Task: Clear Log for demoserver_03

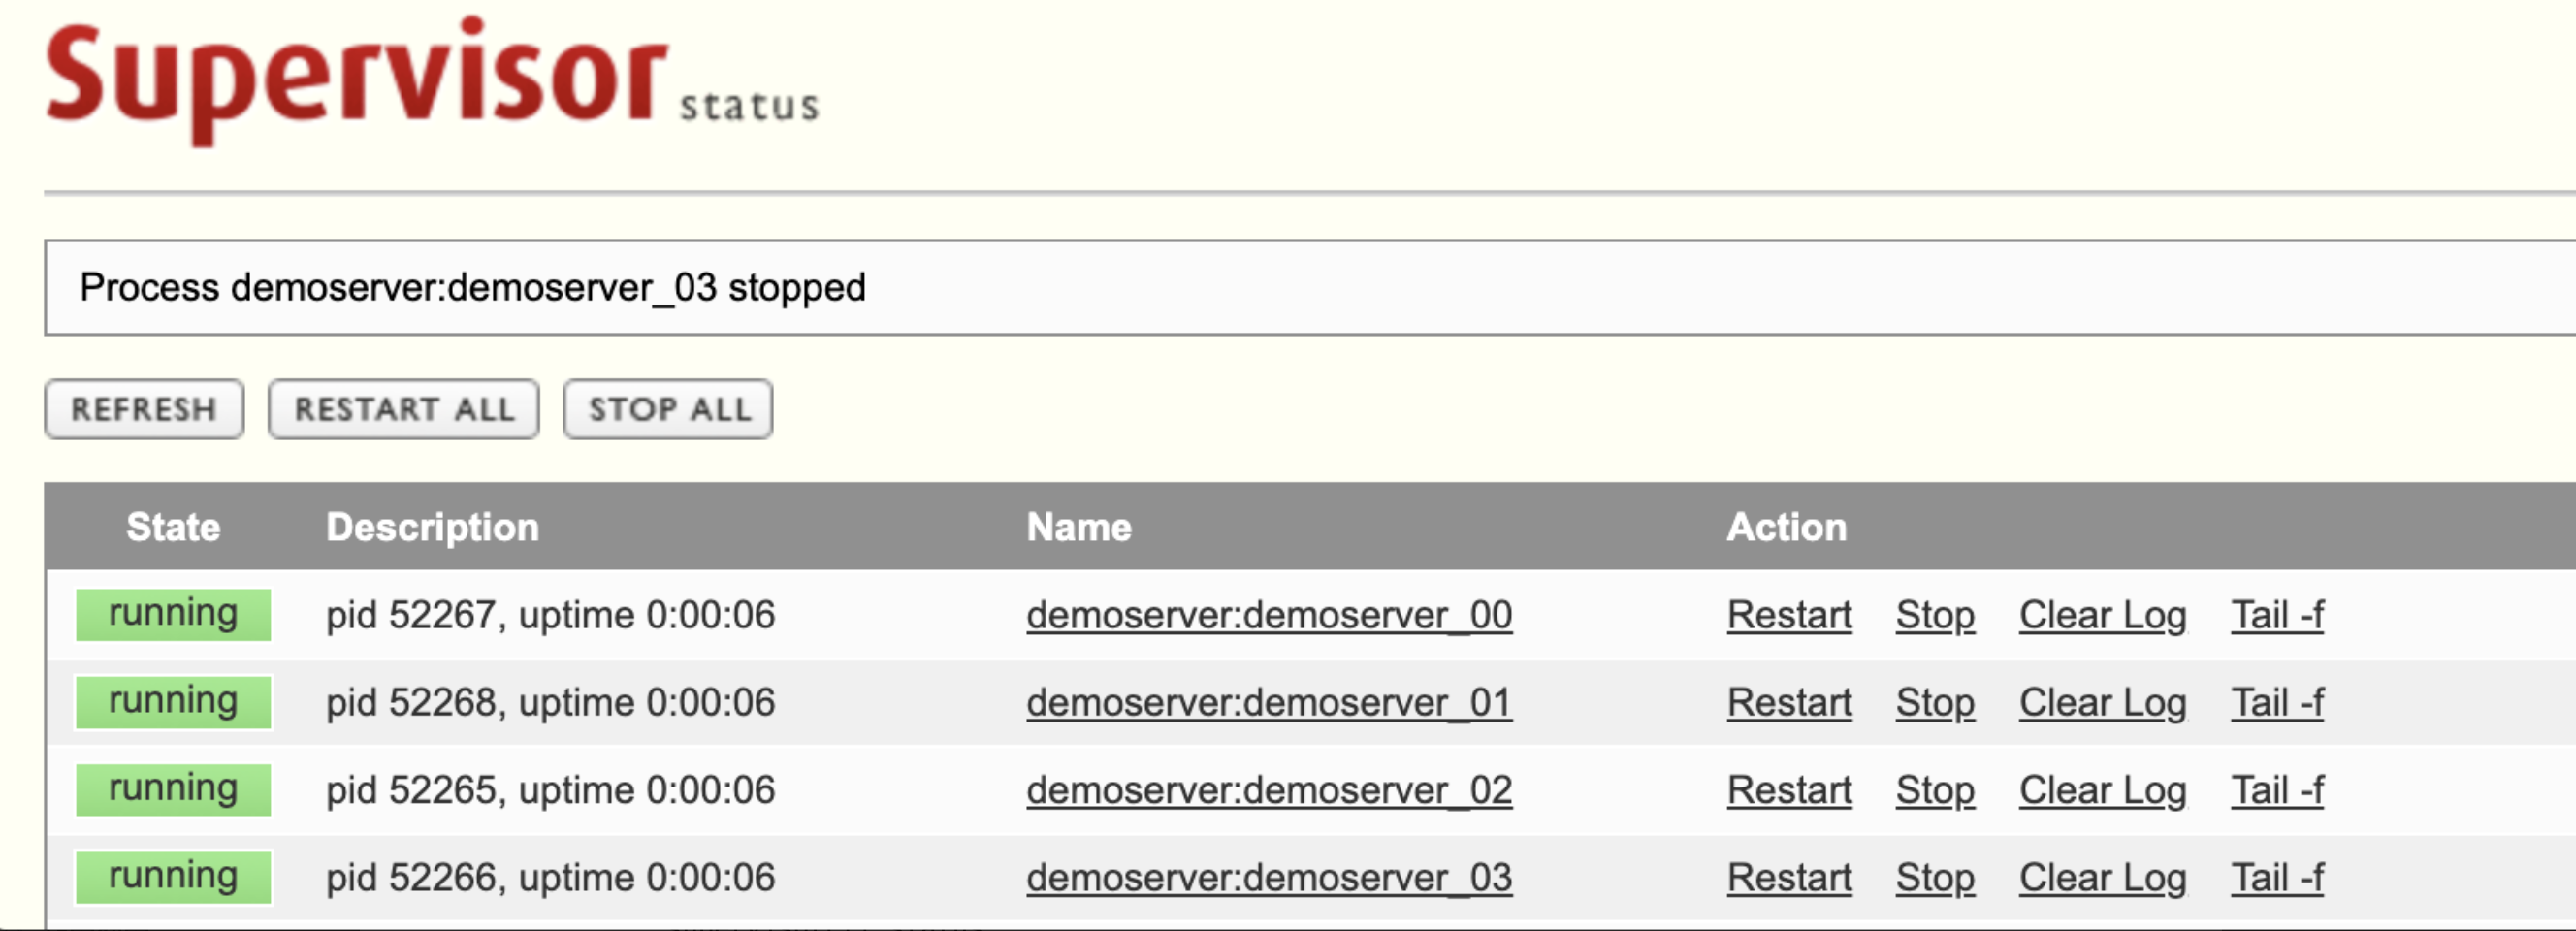Action: (2102, 877)
